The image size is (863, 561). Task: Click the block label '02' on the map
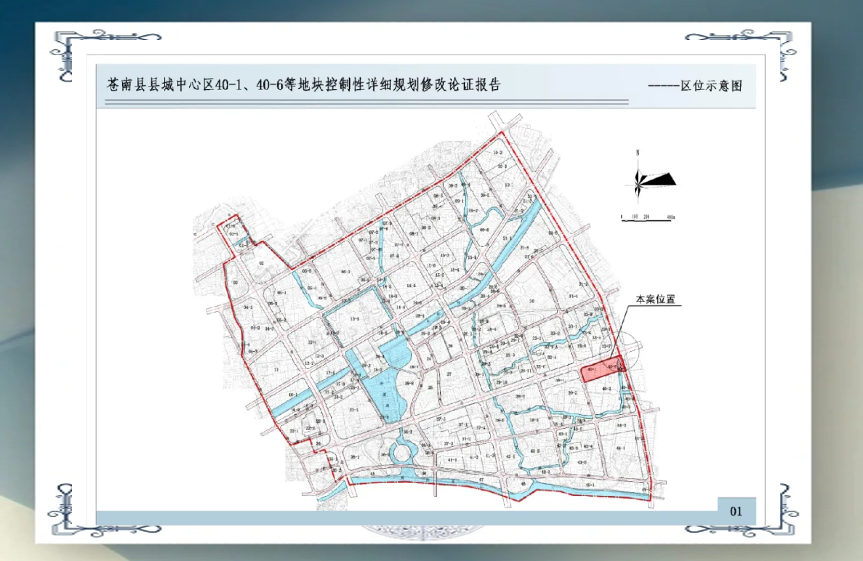coord(260,262)
